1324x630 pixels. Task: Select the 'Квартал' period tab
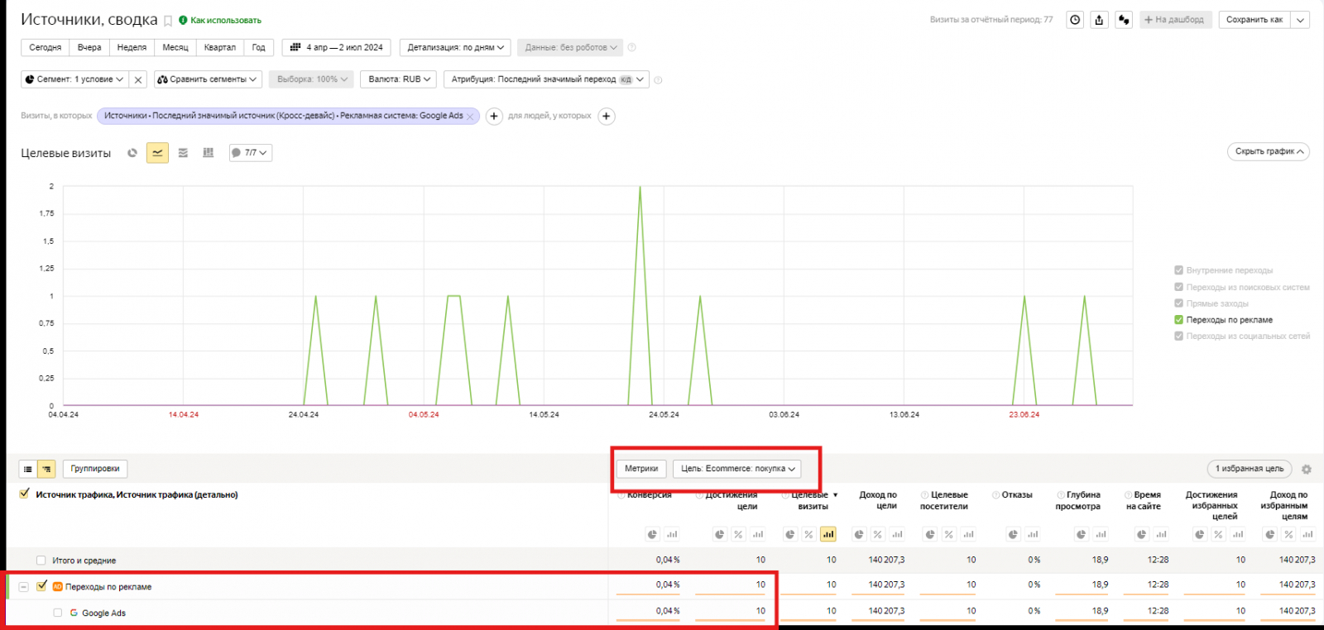tap(219, 48)
